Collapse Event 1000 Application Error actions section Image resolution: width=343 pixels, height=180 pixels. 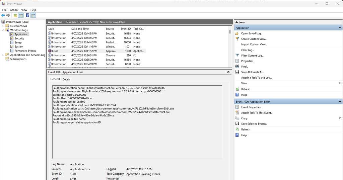point(340,102)
